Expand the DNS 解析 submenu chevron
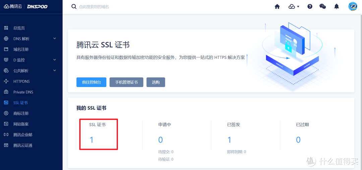The image size is (362, 170). tap(55, 38)
